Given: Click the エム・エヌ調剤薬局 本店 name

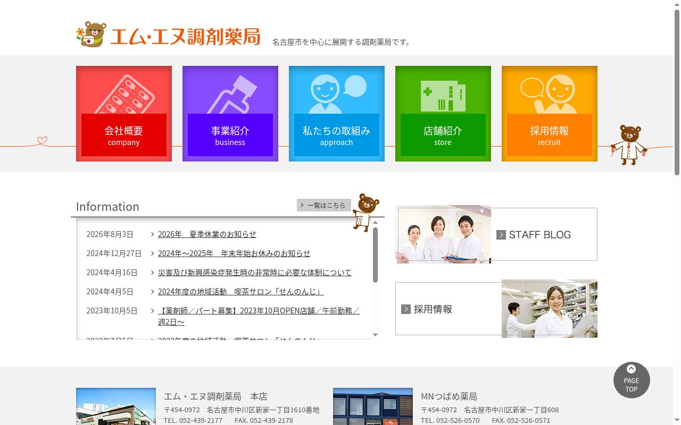Looking at the screenshot, I should (x=215, y=396).
